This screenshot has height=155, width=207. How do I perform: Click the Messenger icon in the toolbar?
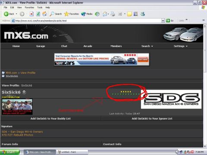143,14
